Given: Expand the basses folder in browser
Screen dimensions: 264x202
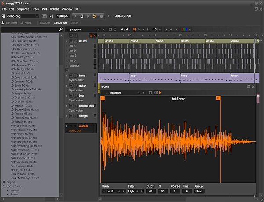Looking at the screenshot, I should click(8, 190).
